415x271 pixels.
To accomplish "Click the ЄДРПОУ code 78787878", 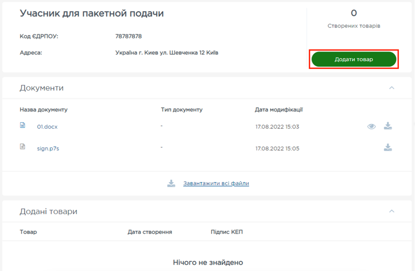I will pyautogui.click(x=128, y=36).
